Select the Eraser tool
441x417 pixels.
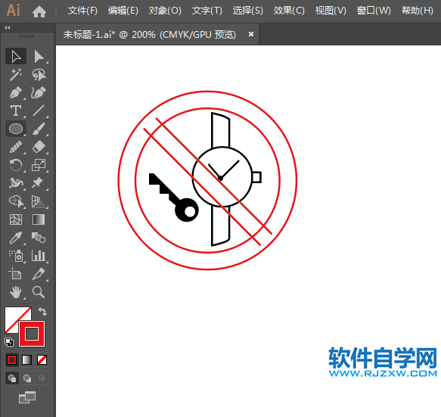point(39,147)
